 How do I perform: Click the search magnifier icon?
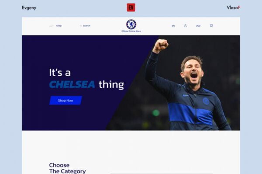click(81, 26)
